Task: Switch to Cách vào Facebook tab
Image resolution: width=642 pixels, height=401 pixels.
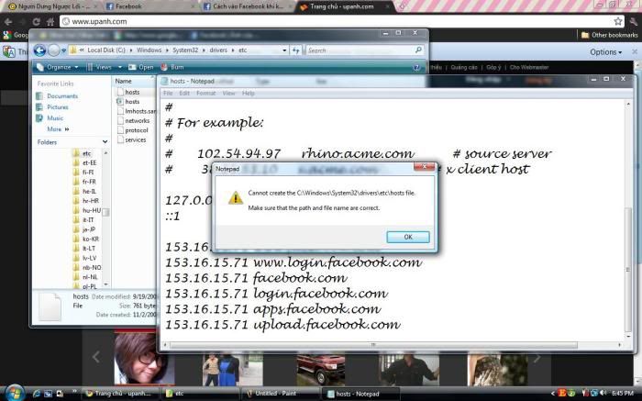Action: point(249,6)
